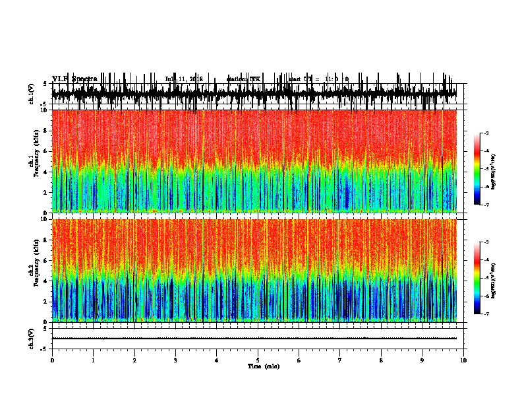Click inside the ch.1 spectrogram plot
The image size is (522, 404).
click(254, 161)
